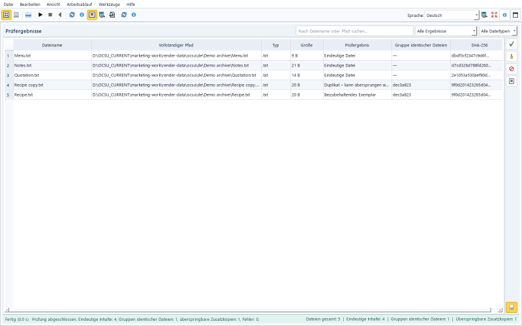Sort by the Dateiname column header
The width and height of the screenshot is (522, 326).
(52, 45)
